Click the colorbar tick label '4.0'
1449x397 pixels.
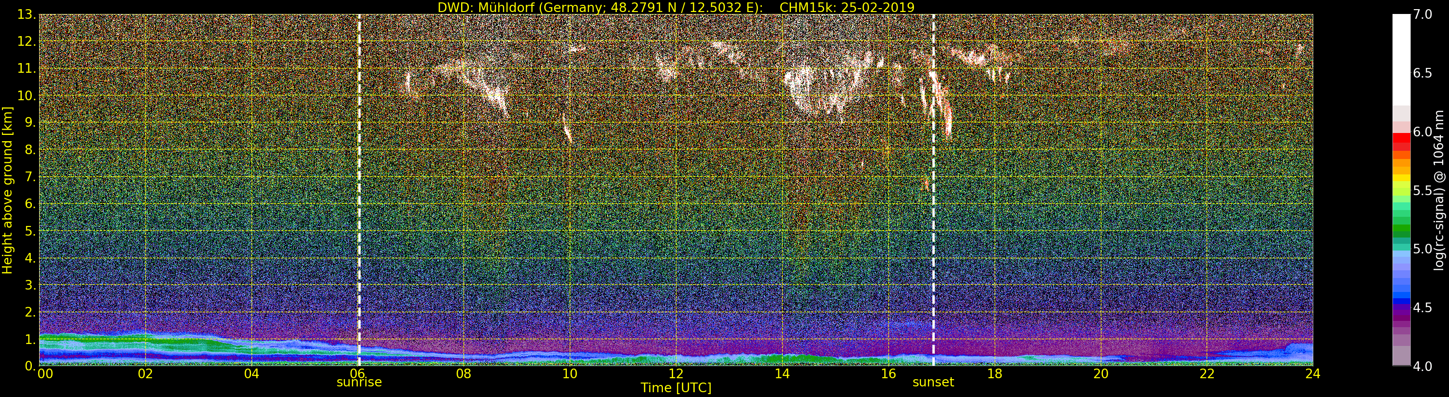tap(1422, 366)
